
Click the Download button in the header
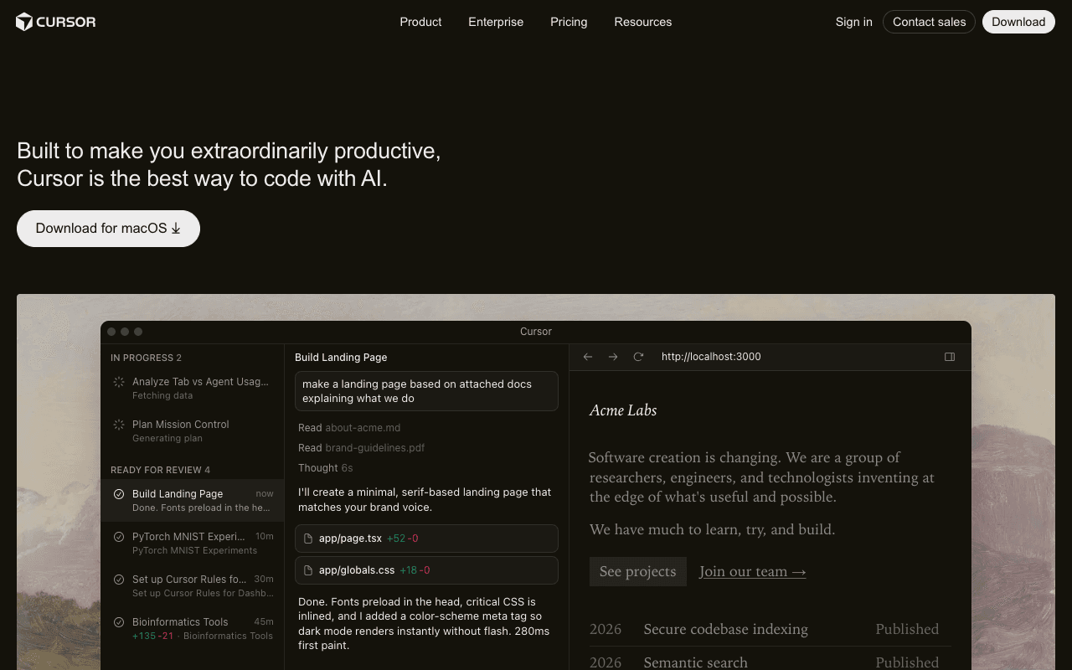tap(1018, 22)
